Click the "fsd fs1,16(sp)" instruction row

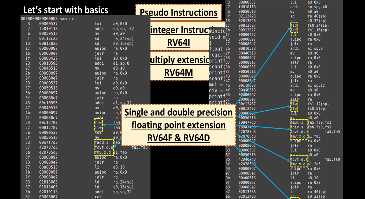click(x=277, y=30)
